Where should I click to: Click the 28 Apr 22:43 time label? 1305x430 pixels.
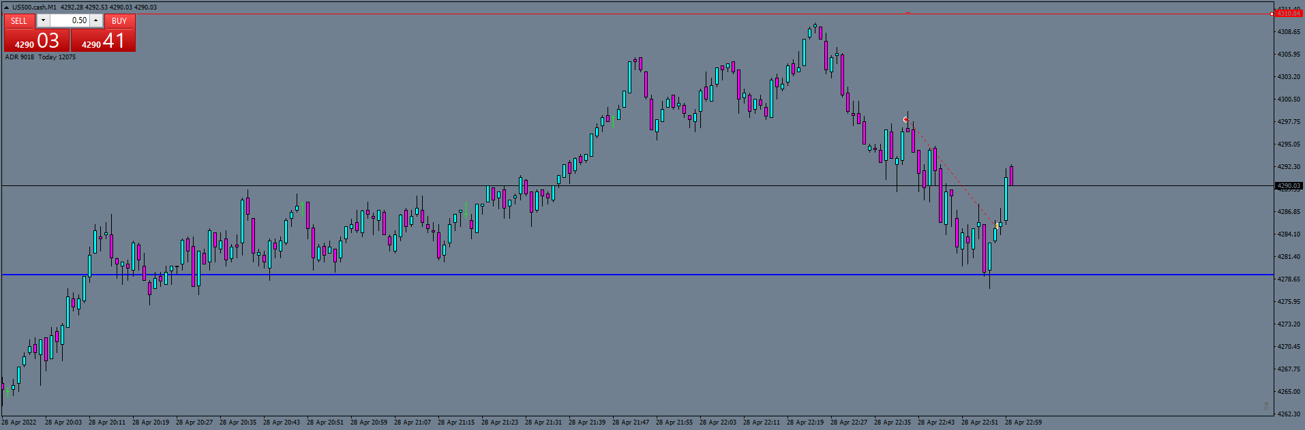click(936, 423)
